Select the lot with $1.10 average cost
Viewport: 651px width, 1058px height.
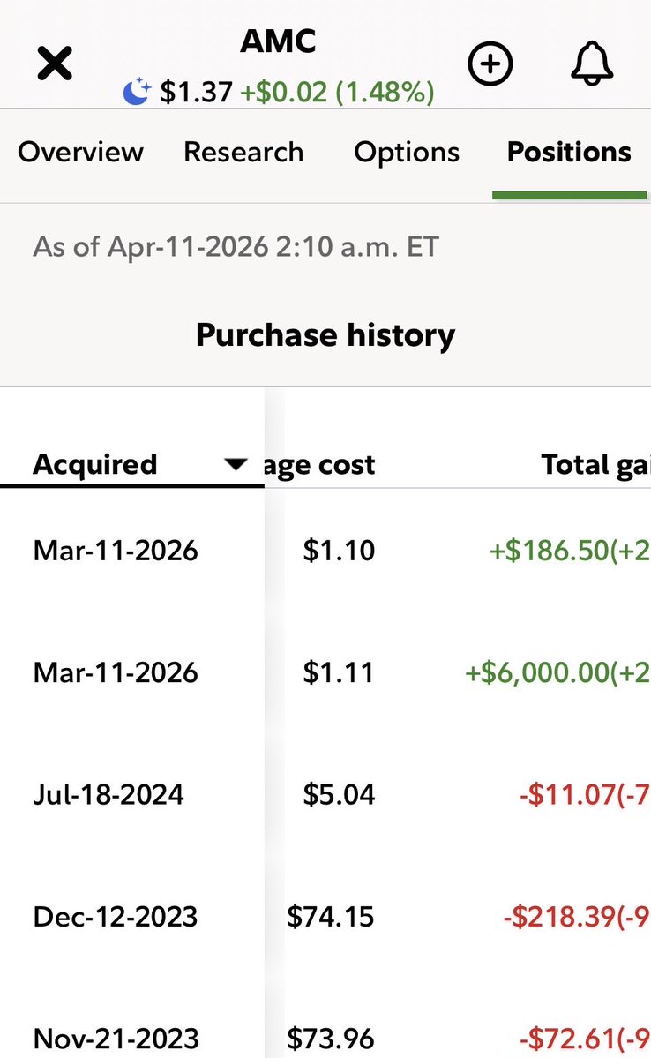339,551
